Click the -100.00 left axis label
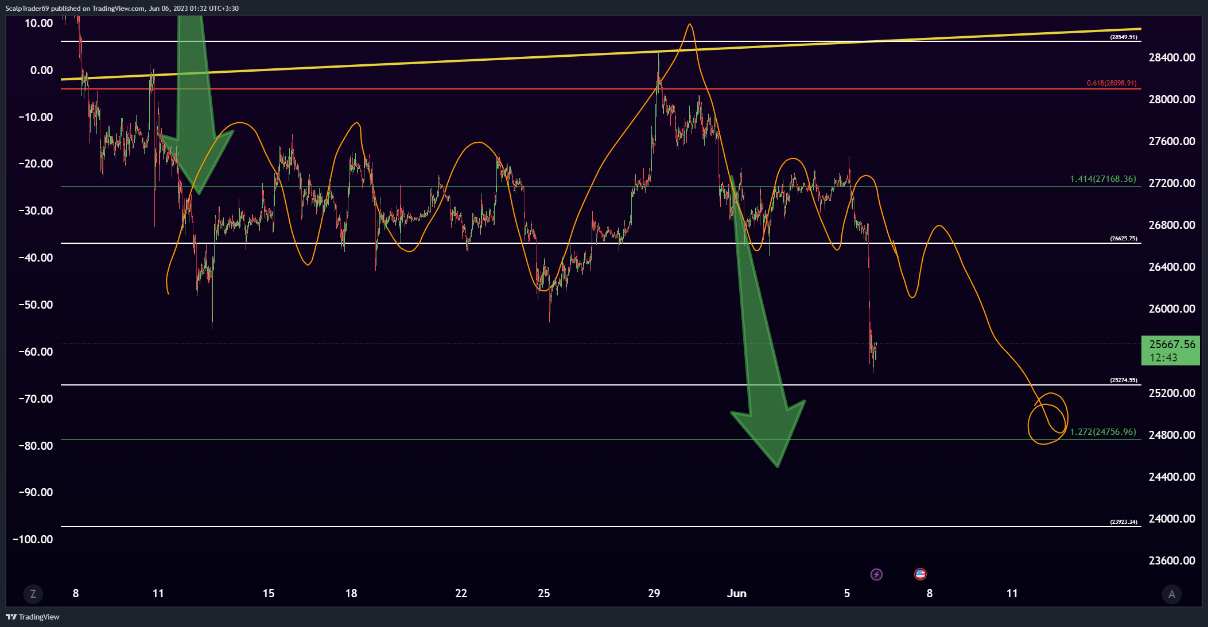Image resolution: width=1208 pixels, height=627 pixels. click(33, 539)
